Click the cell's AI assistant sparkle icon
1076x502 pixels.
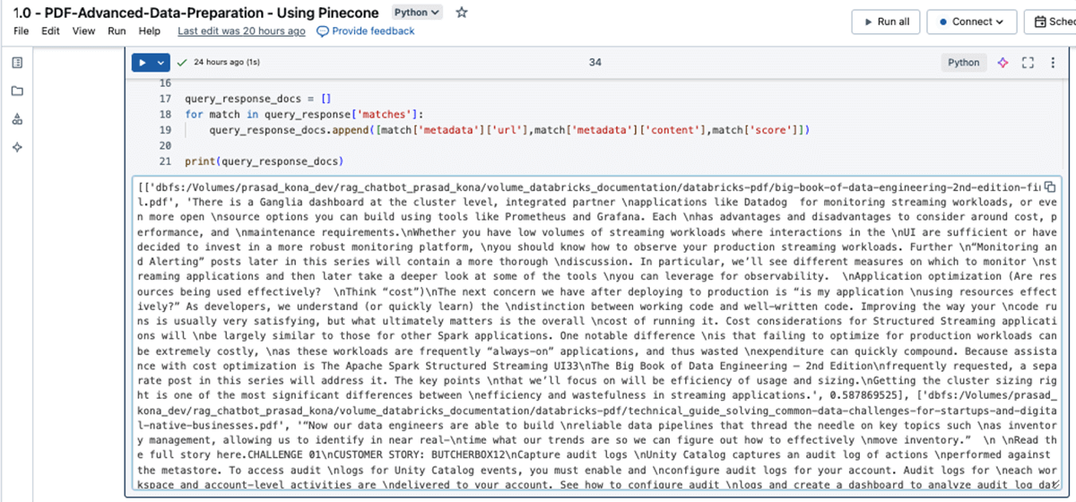(x=1004, y=63)
